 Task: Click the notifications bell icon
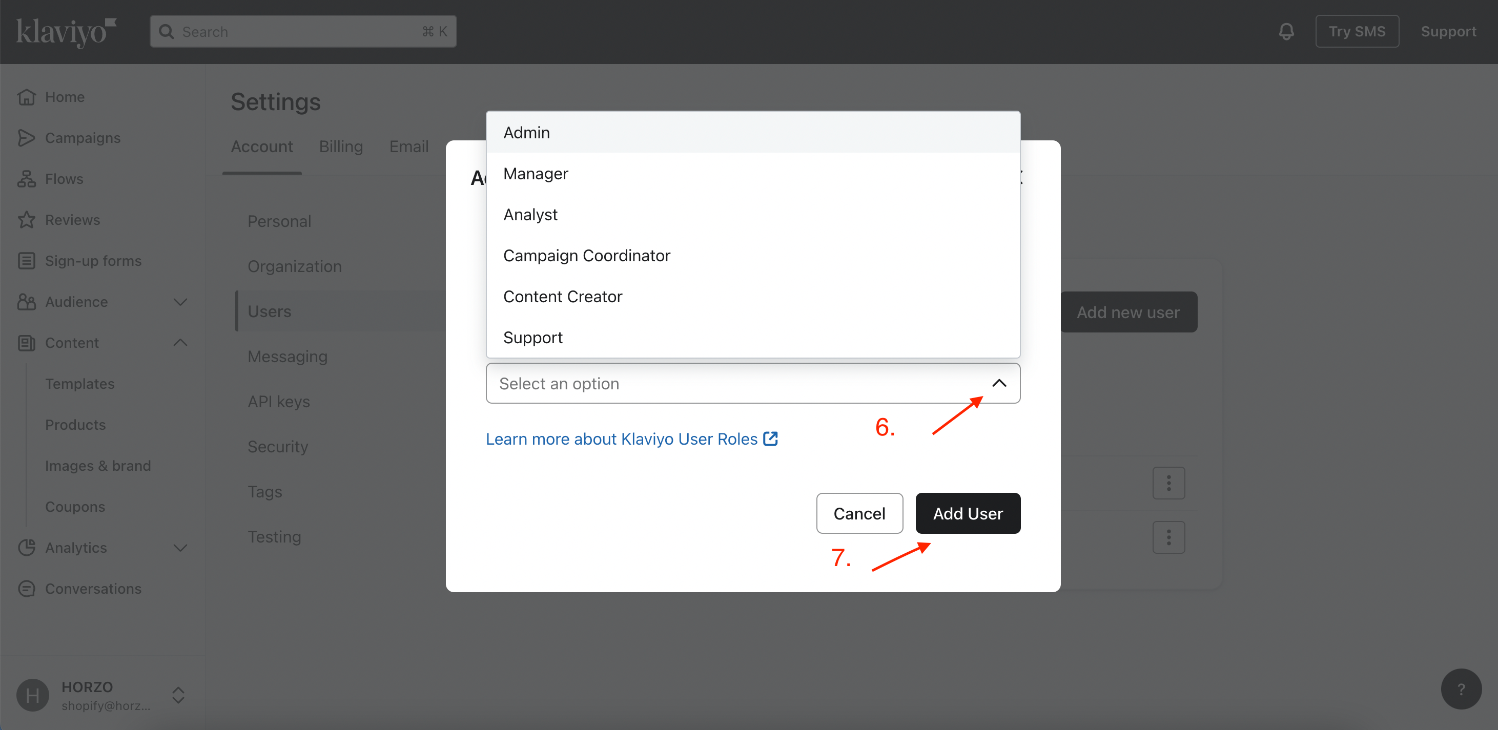(x=1286, y=31)
